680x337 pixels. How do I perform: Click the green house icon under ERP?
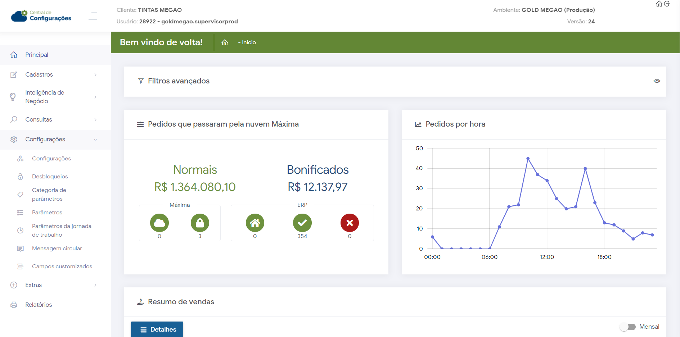coord(255,223)
